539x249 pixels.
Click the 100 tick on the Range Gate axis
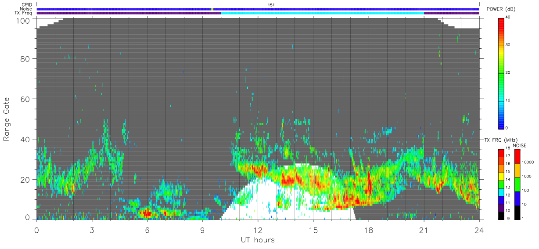click(24, 20)
